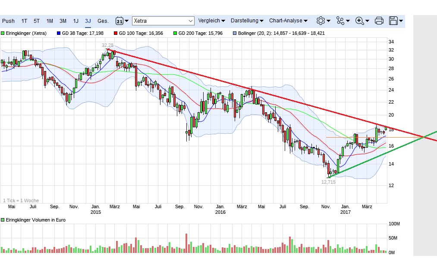Switch to the 1M time range

(x=50, y=21)
